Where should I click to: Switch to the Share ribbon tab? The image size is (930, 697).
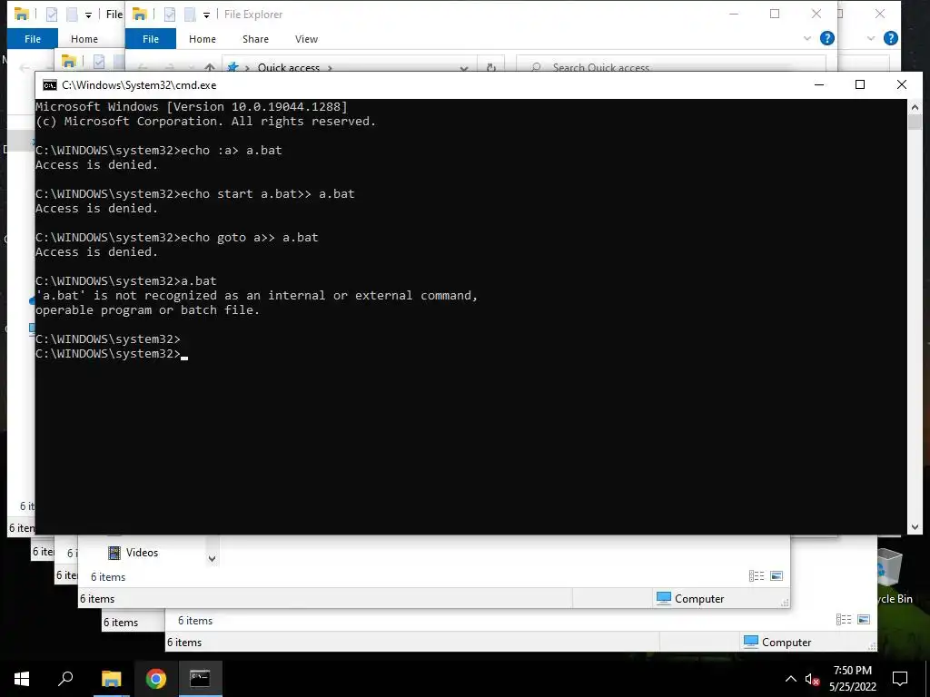255,38
